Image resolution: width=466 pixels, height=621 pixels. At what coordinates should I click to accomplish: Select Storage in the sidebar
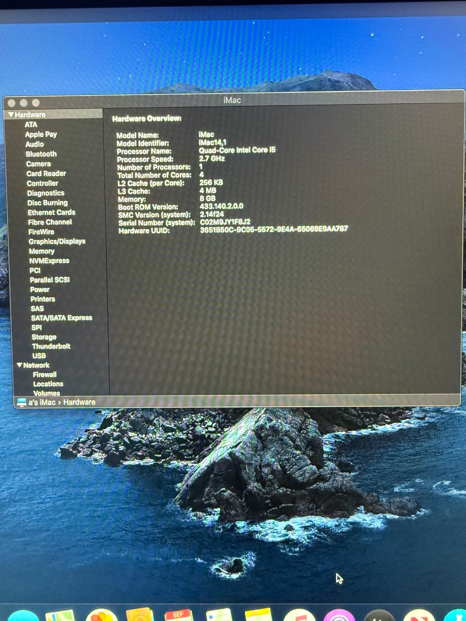pos(44,337)
